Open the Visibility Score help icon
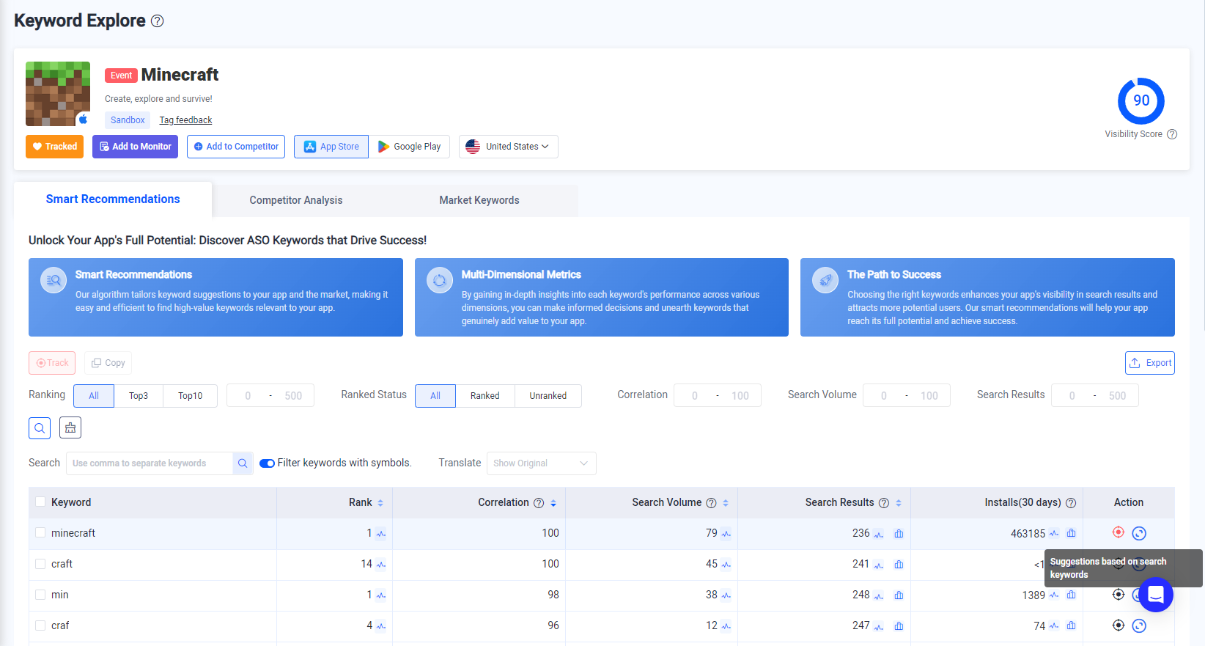Viewport: 1205px width, 646px height. tap(1172, 134)
